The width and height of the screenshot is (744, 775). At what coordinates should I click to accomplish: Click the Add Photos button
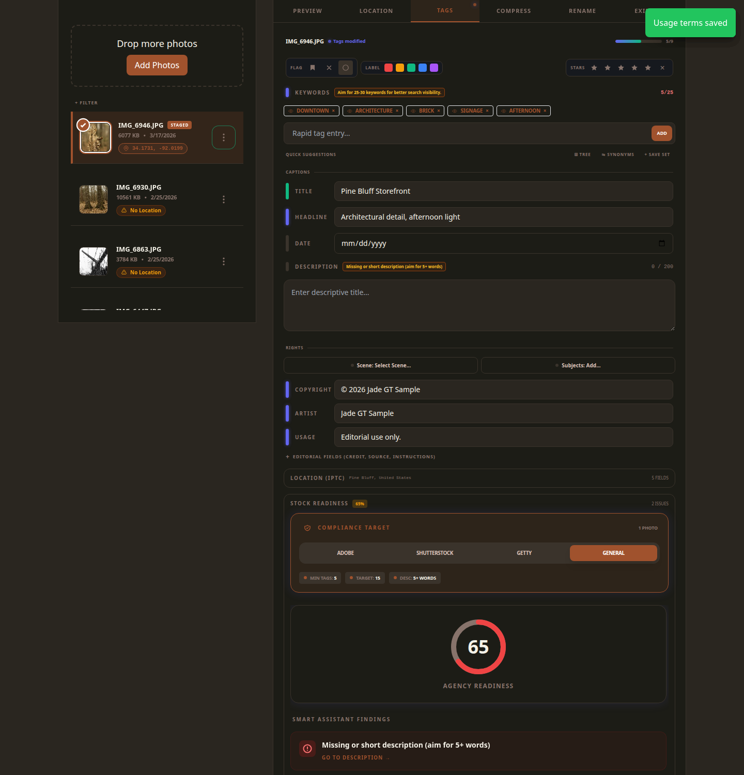(157, 65)
